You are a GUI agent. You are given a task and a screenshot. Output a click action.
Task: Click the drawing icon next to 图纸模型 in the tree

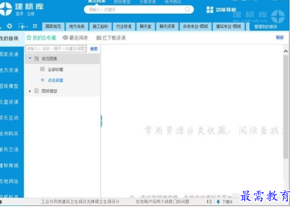[37, 91]
